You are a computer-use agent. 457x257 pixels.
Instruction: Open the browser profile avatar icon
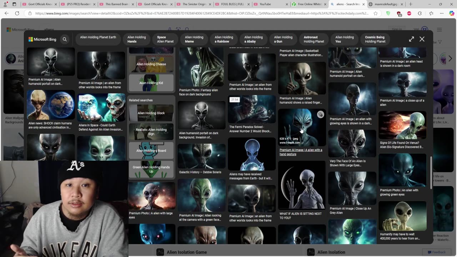click(4, 4)
